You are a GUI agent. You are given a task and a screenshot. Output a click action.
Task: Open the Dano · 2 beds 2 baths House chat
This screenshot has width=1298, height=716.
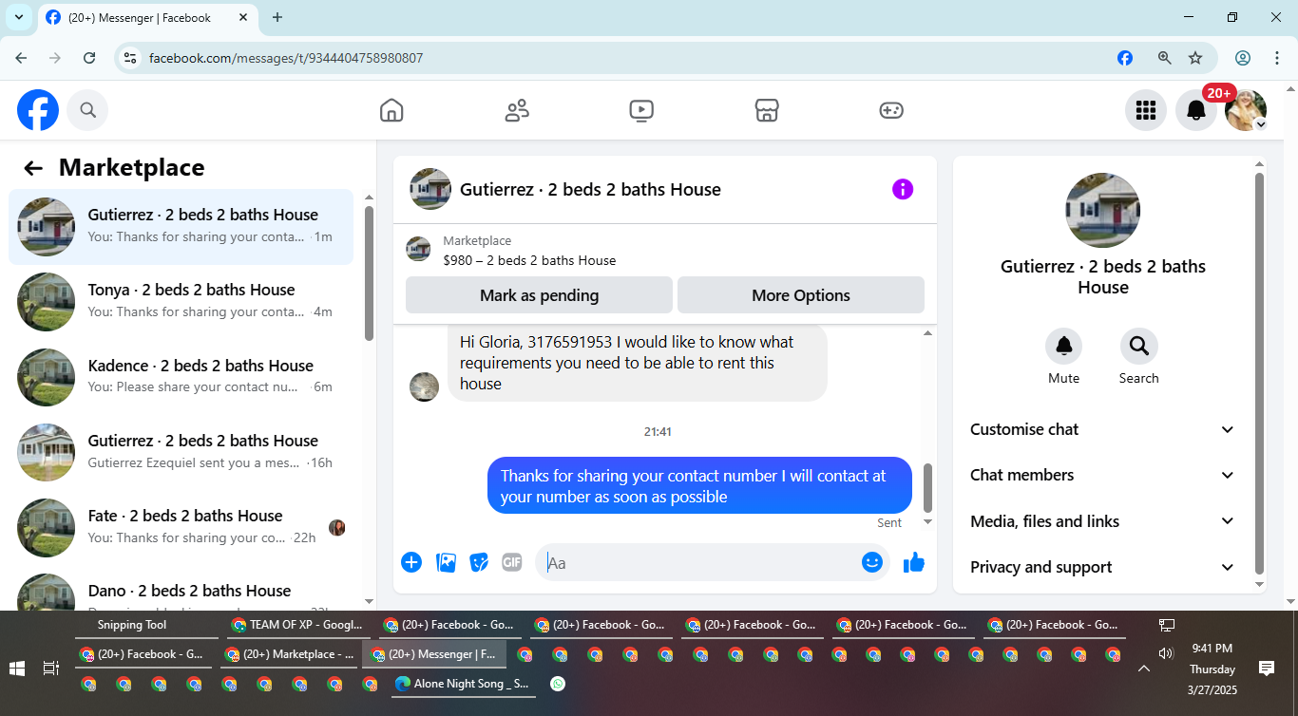coord(181,593)
